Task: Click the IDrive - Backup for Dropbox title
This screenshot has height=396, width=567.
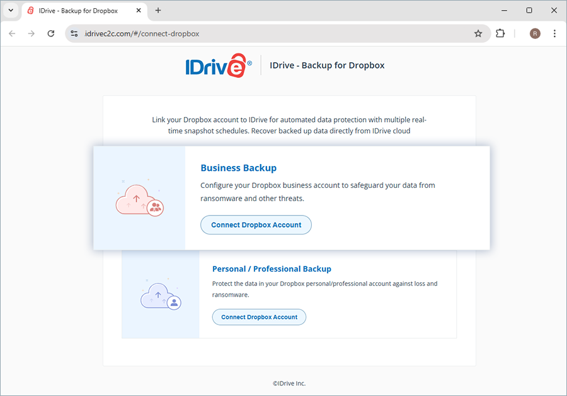Action: [327, 65]
